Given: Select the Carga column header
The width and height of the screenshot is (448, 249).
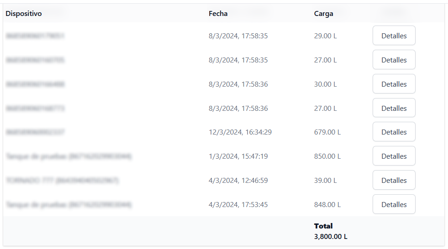Looking at the screenshot, I should tap(323, 14).
